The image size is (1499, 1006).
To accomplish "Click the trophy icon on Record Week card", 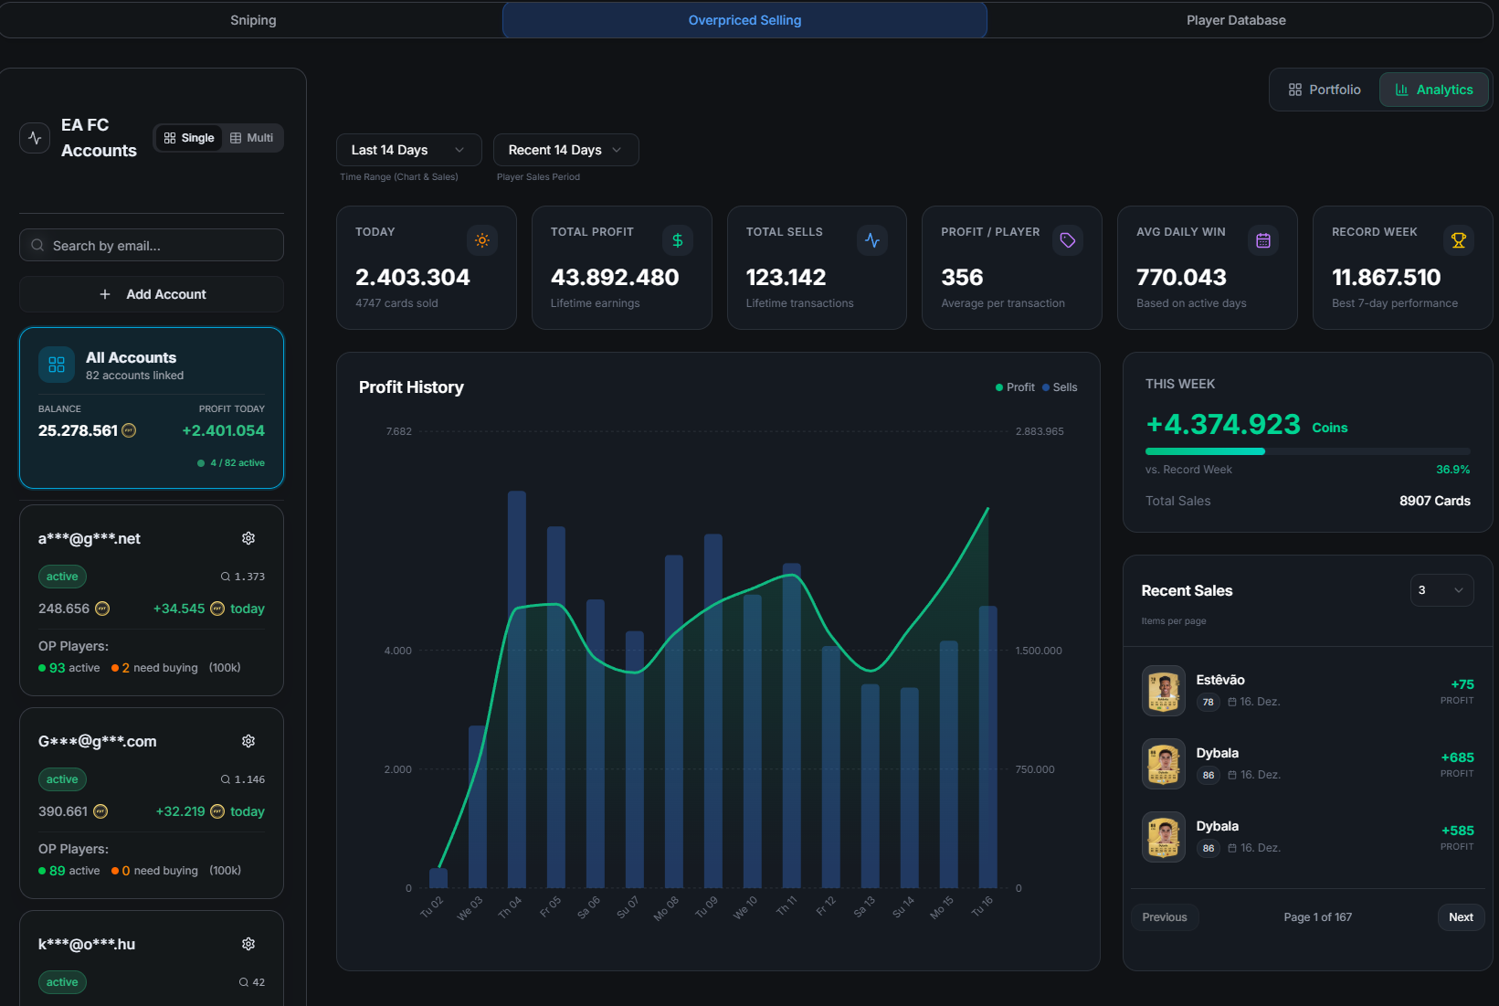I will pyautogui.click(x=1458, y=240).
